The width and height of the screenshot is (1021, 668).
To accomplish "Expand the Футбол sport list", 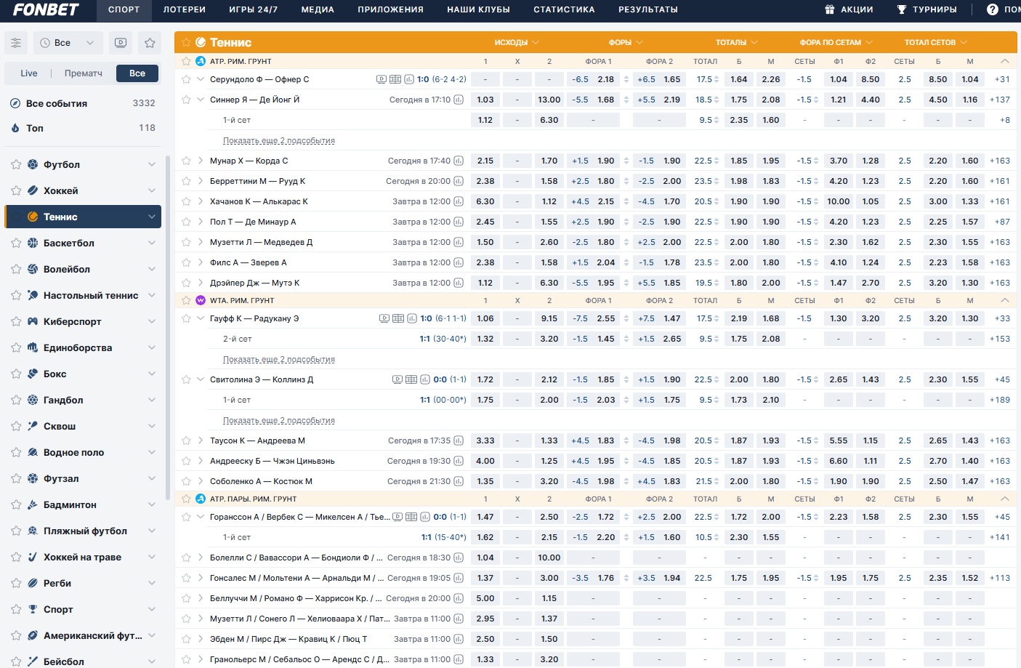I will click(152, 164).
